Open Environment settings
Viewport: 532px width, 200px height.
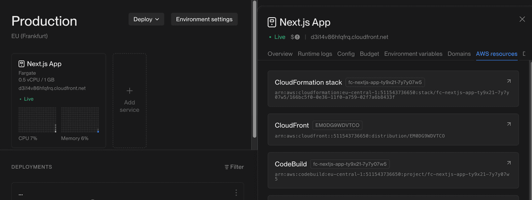204,19
